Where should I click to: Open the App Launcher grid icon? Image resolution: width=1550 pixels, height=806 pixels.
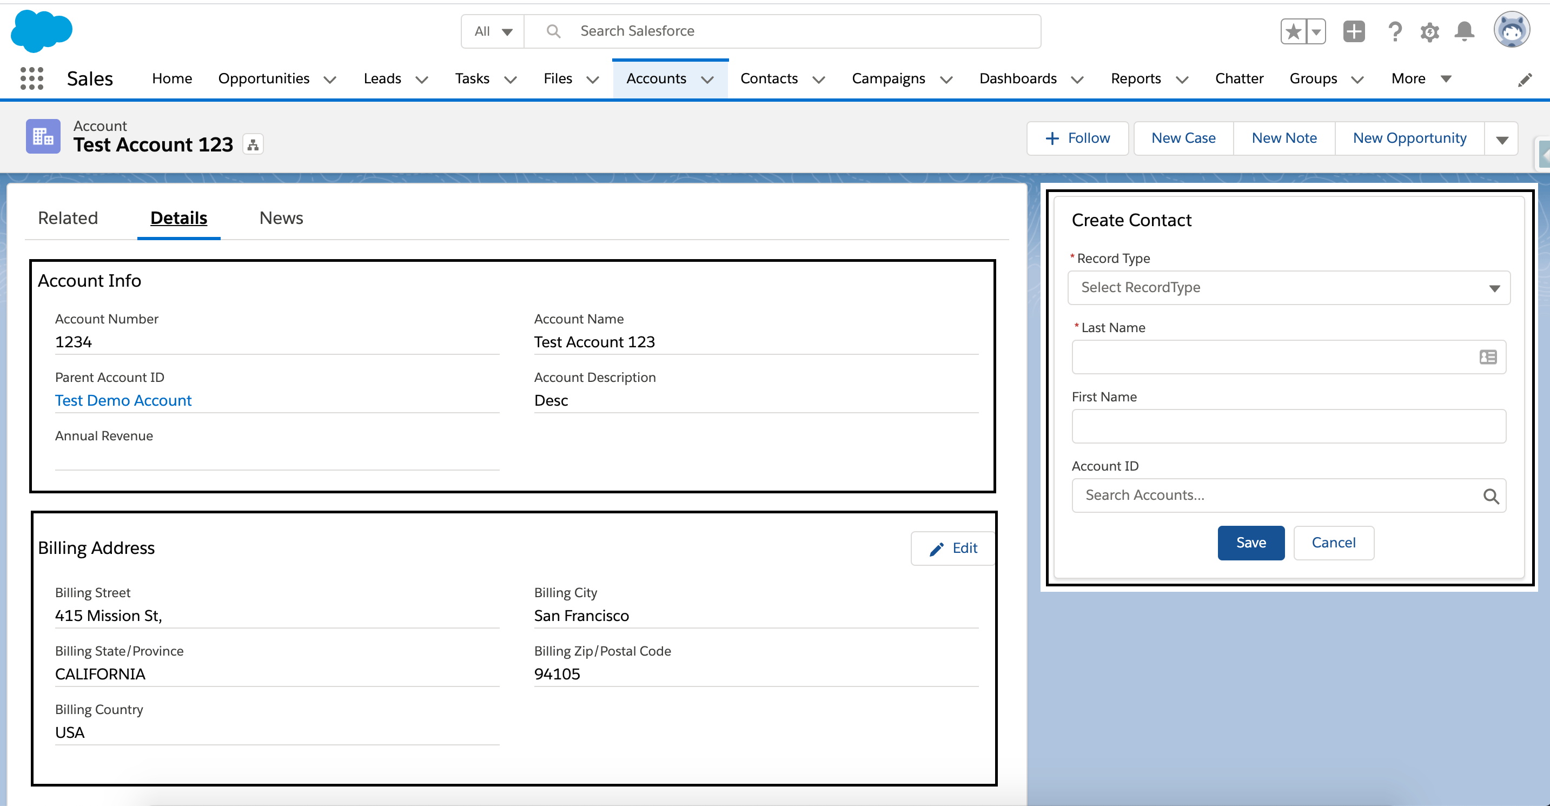tap(31, 78)
